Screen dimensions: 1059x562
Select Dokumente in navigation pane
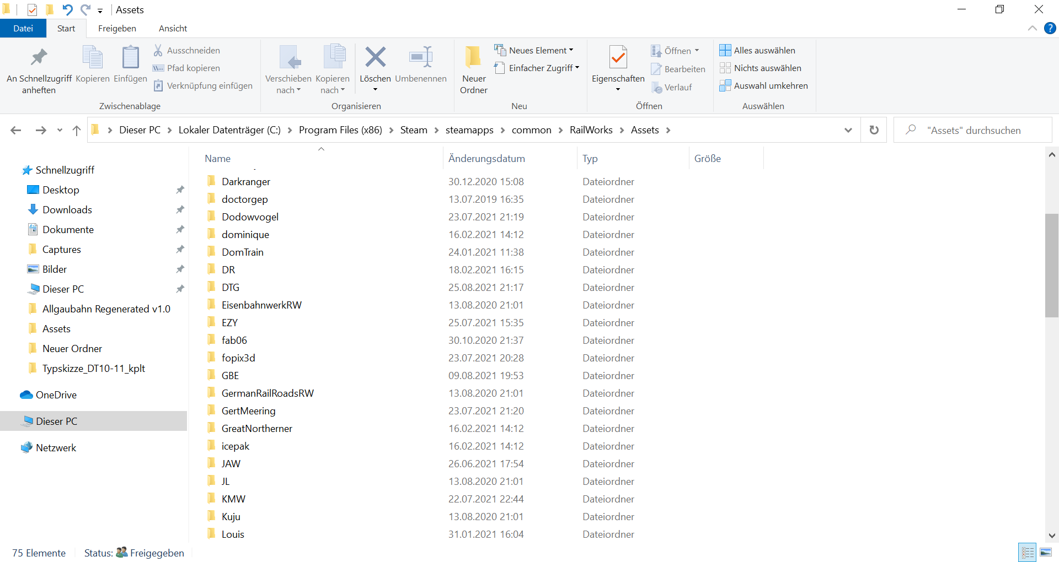[68, 230]
